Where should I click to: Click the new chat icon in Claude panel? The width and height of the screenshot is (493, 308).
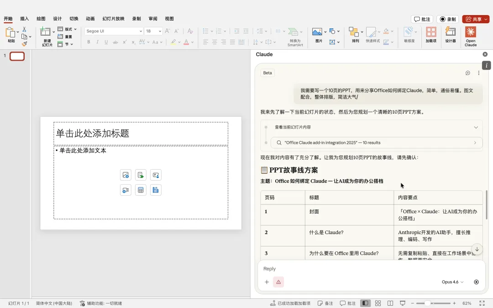467,73
